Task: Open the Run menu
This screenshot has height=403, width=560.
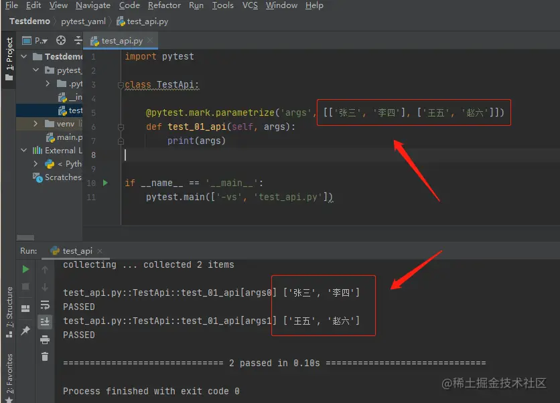Action: [196, 5]
